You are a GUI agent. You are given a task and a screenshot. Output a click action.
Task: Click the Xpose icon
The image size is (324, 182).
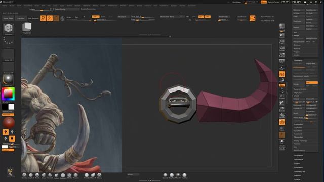point(282,148)
